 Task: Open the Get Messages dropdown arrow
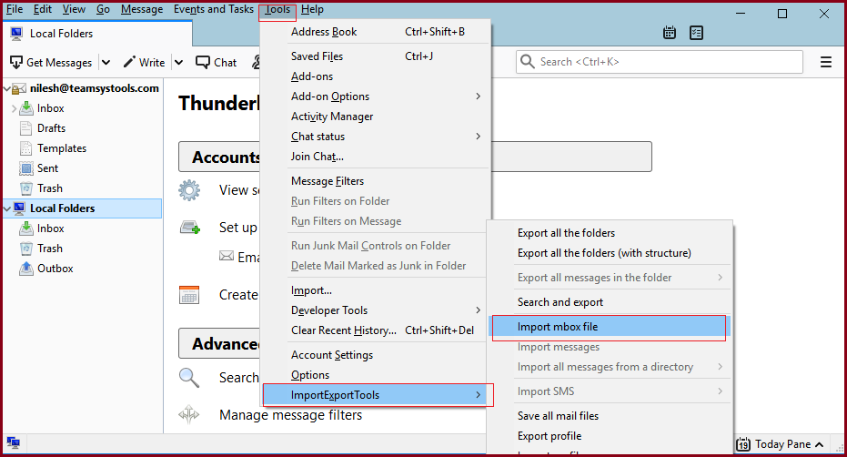coord(106,62)
